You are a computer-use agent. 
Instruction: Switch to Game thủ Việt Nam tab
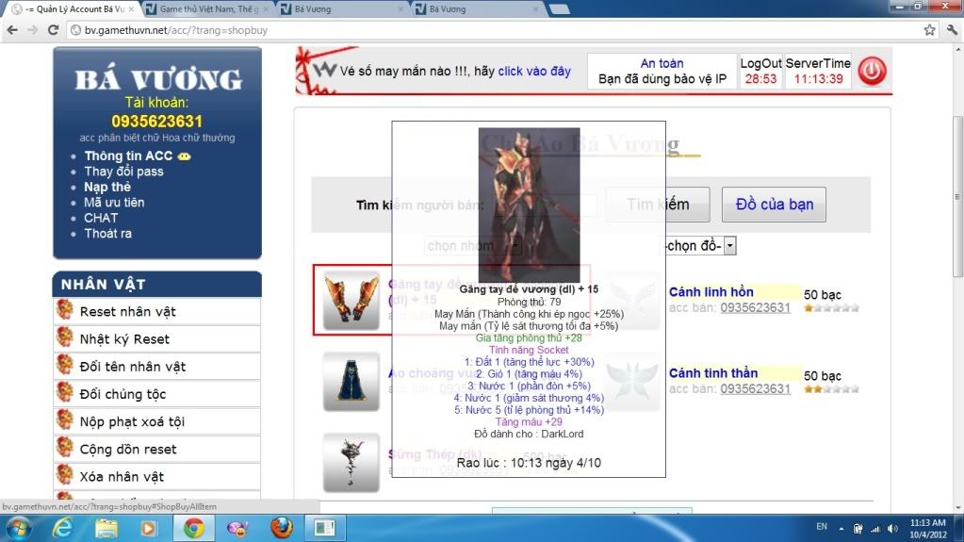(x=209, y=9)
